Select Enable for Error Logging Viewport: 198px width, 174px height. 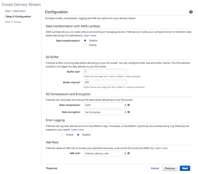pyautogui.click(x=62, y=134)
